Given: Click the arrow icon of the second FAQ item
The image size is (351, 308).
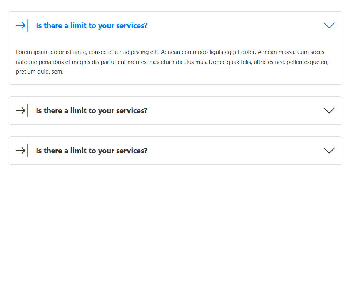Looking at the screenshot, I should pyautogui.click(x=20, y=110).
